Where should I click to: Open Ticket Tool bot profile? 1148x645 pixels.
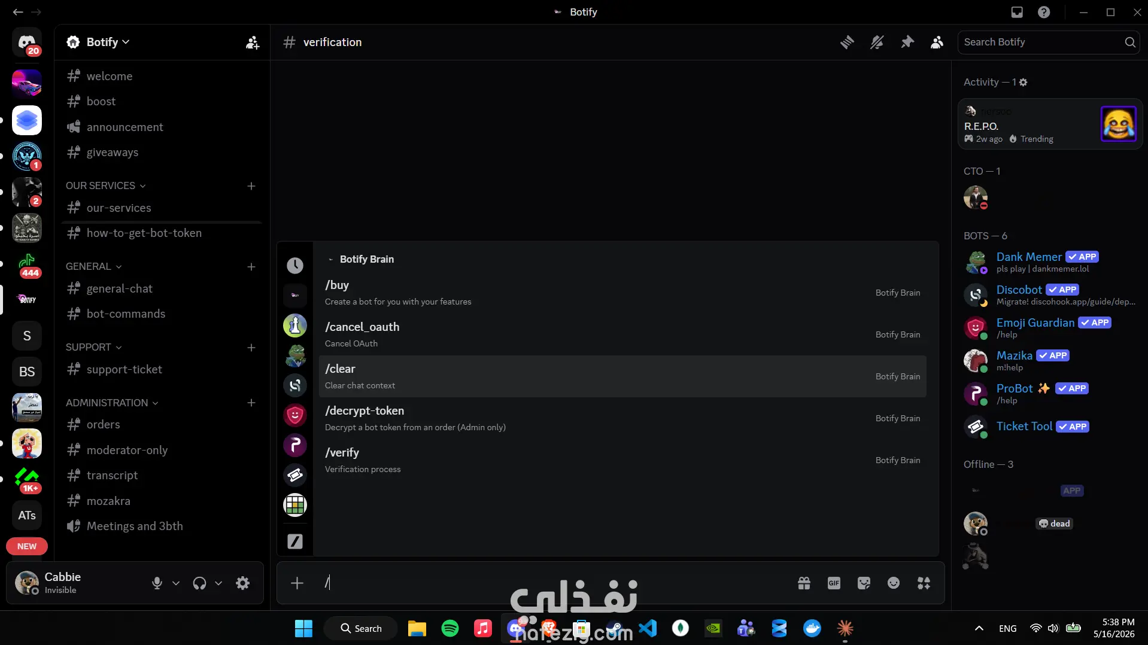pos(1050,427)
